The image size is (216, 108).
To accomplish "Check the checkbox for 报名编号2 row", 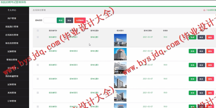I will point(38,51).
